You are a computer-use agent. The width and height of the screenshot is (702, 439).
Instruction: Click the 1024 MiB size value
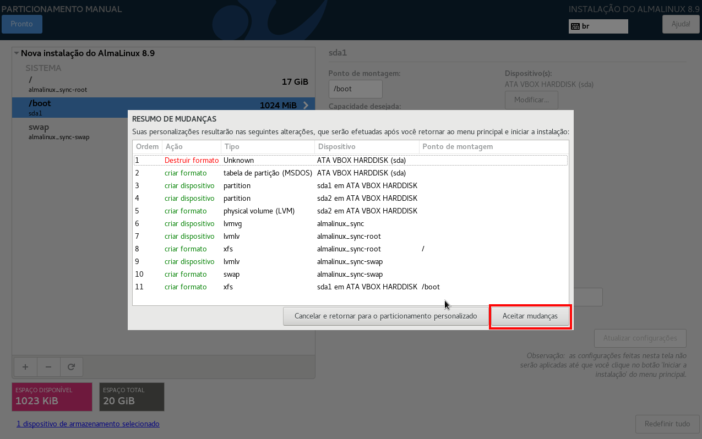click(x=278, y=106)
